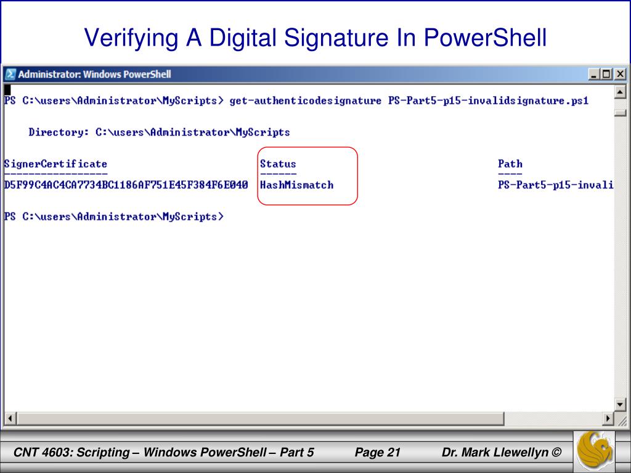Click the Administrator: Windows PowerShell title text
631x473 pixels.
coord(94,75)
